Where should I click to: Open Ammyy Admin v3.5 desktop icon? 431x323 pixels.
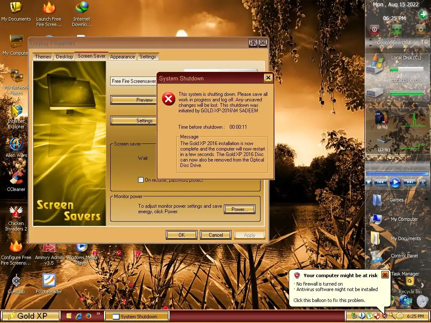(x=49, y=254)
